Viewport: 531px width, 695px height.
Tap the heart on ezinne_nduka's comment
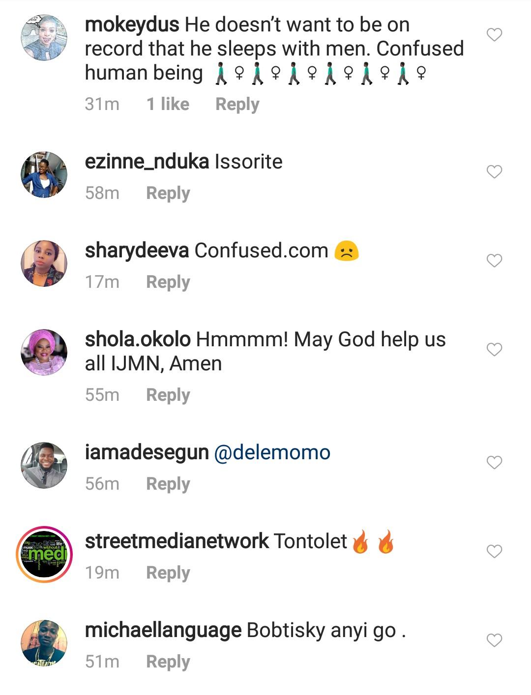494,171
